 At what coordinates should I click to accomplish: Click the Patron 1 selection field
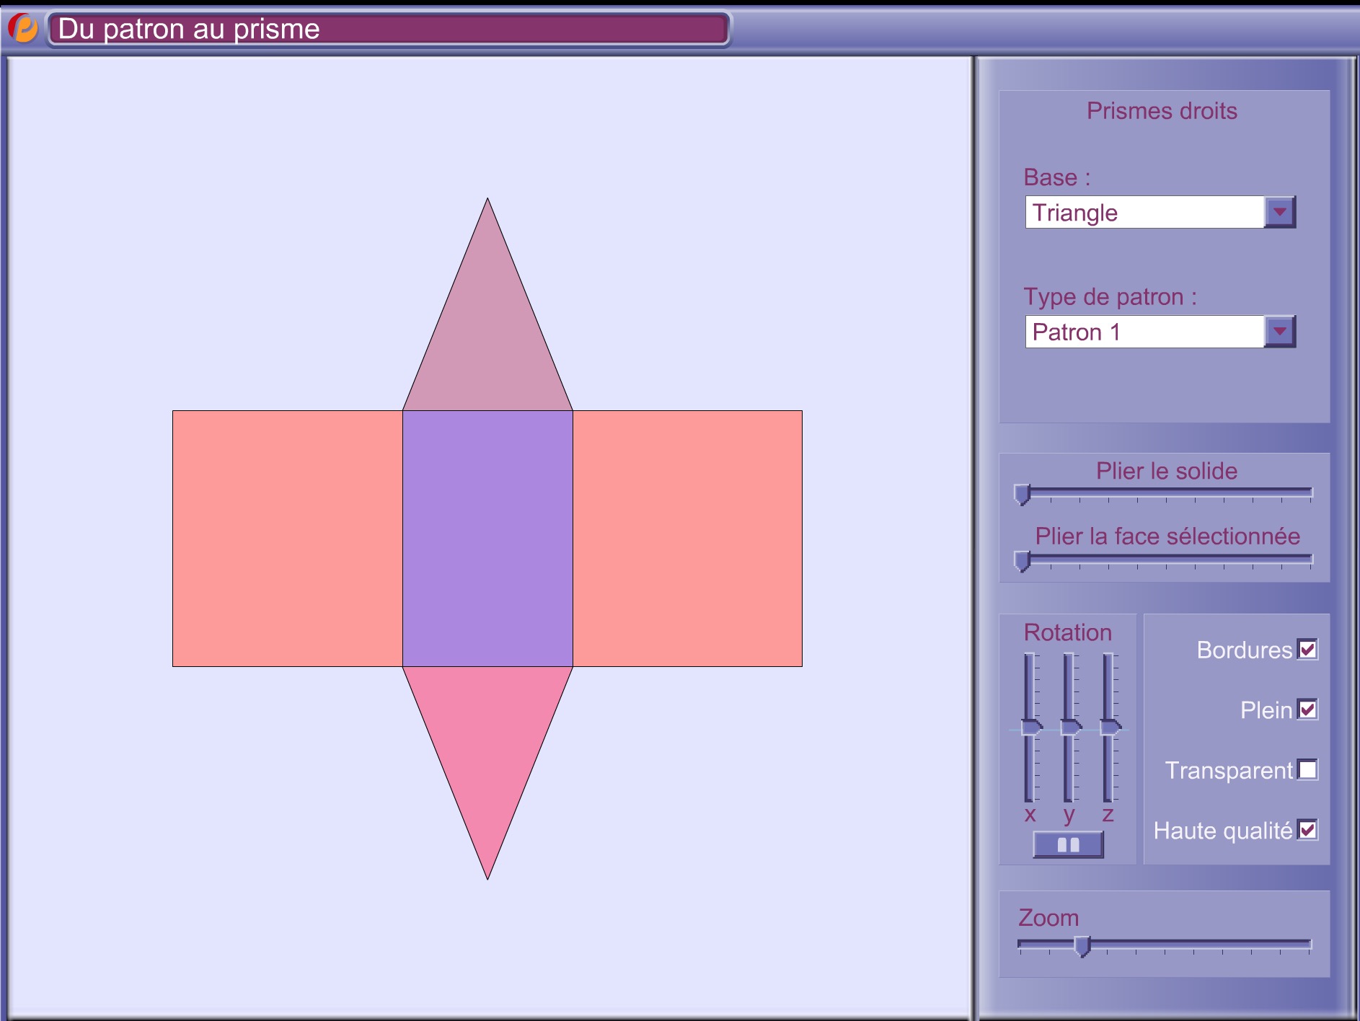pyautogui.click(x=1144, y=332)
